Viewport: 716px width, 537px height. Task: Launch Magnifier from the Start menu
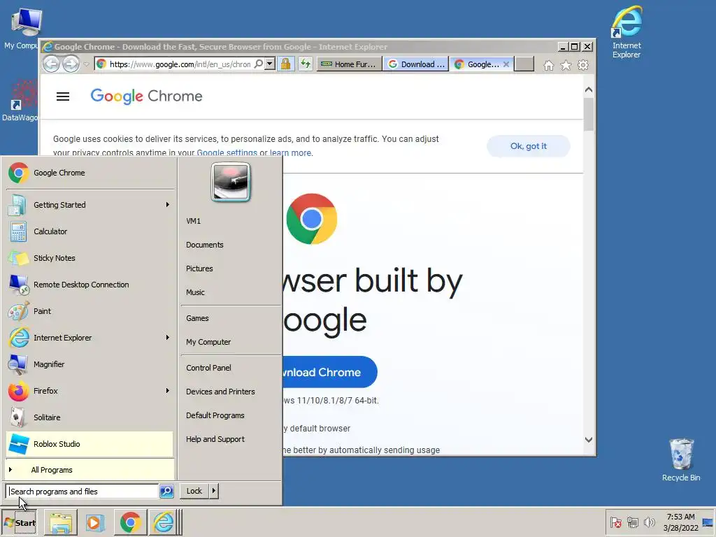tap(89, 364)
